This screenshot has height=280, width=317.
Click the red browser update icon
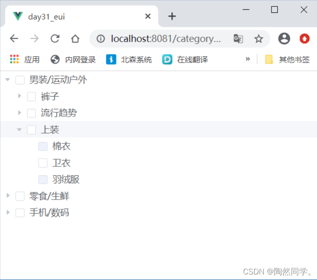[305, 38]
